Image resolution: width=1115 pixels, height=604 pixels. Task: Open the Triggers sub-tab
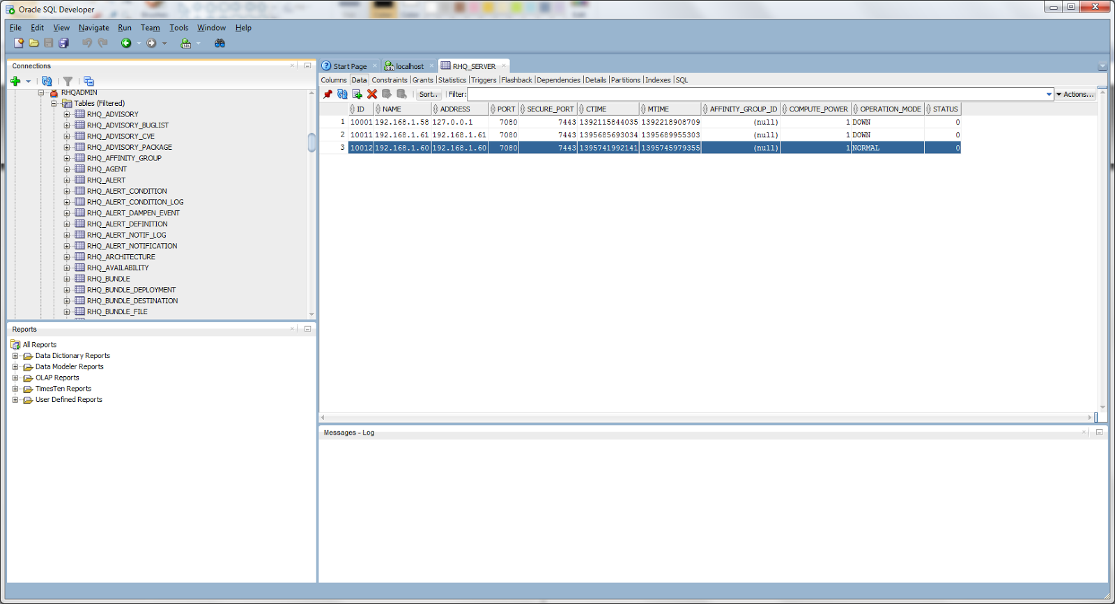click(x=484, y=80)
